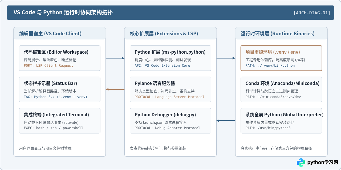Click 'PROTOCOL: Language Server Protocol' line
Screen dimensions: 341x170
[x=169, y=97]
